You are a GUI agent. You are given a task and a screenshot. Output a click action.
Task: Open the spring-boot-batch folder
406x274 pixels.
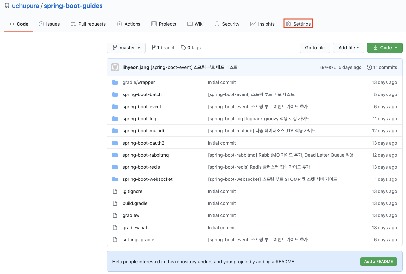pyautogui.click(x=142, y=94)
